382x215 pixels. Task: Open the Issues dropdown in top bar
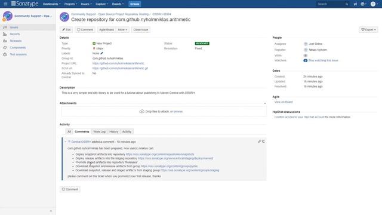click(86, 4)
